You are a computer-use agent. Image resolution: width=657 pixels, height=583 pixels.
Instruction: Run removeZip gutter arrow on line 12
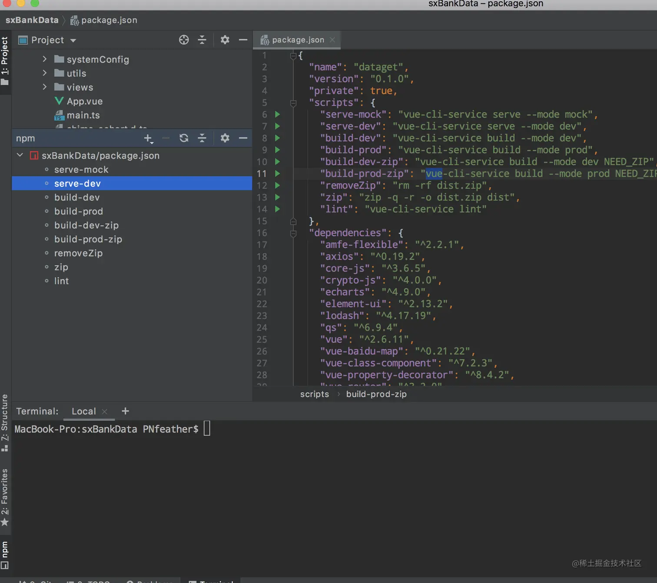(x=277, y=185)
